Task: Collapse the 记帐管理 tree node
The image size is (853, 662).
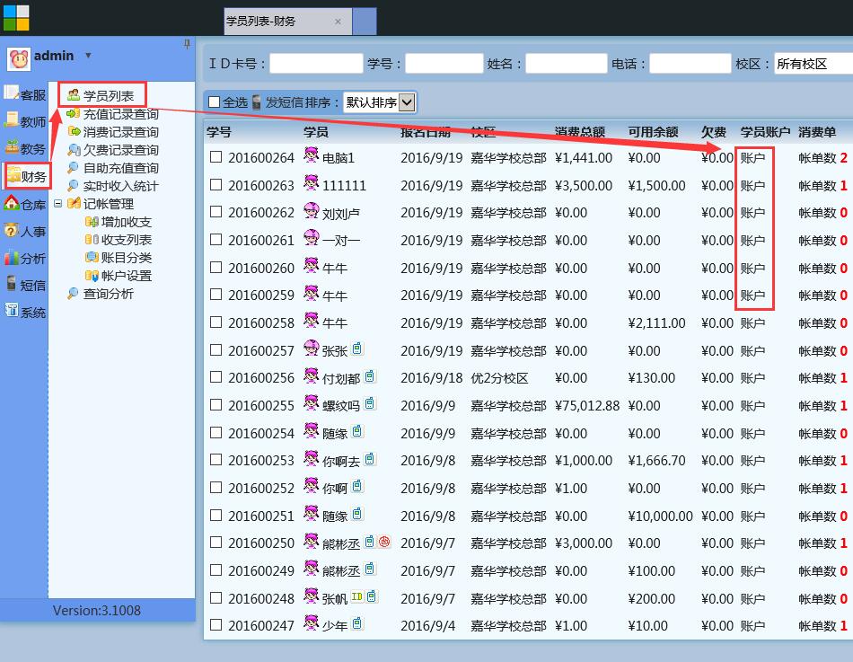Action: [58, 204]
